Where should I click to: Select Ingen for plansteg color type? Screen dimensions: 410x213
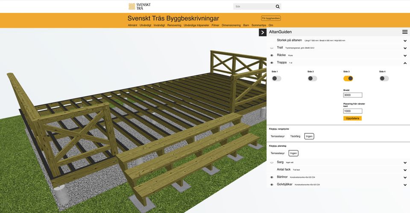[293, 153]
